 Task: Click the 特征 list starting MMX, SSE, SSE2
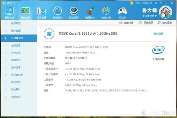point(106,90)
